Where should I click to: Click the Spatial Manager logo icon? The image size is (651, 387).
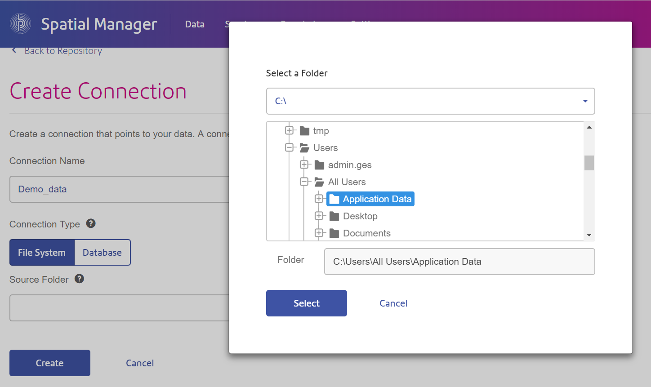coord(20,23)
